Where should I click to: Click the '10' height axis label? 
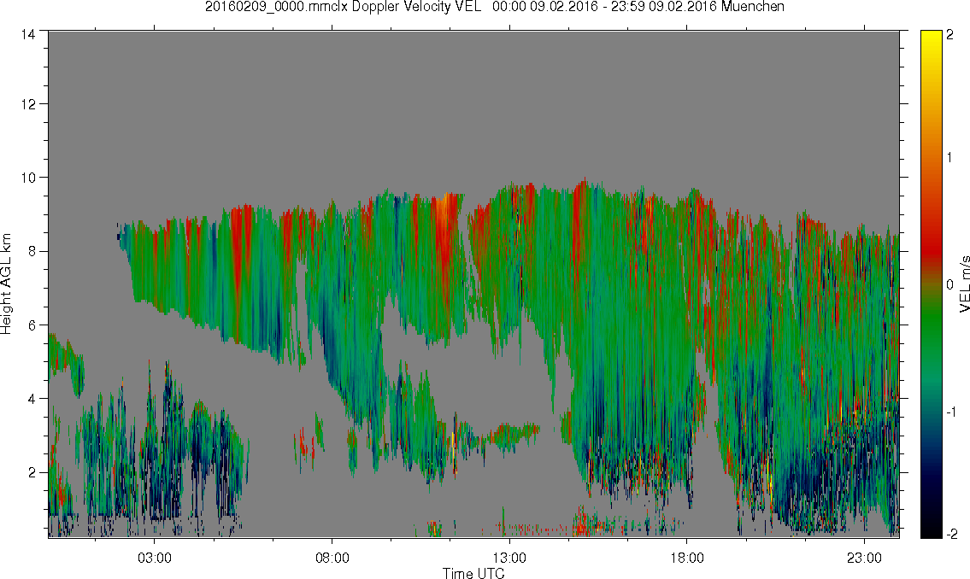point(28,178)
